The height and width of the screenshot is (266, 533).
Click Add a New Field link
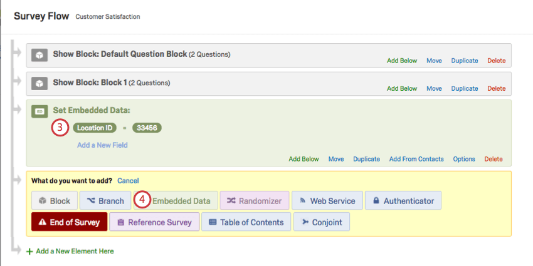(x=102, y=145)
